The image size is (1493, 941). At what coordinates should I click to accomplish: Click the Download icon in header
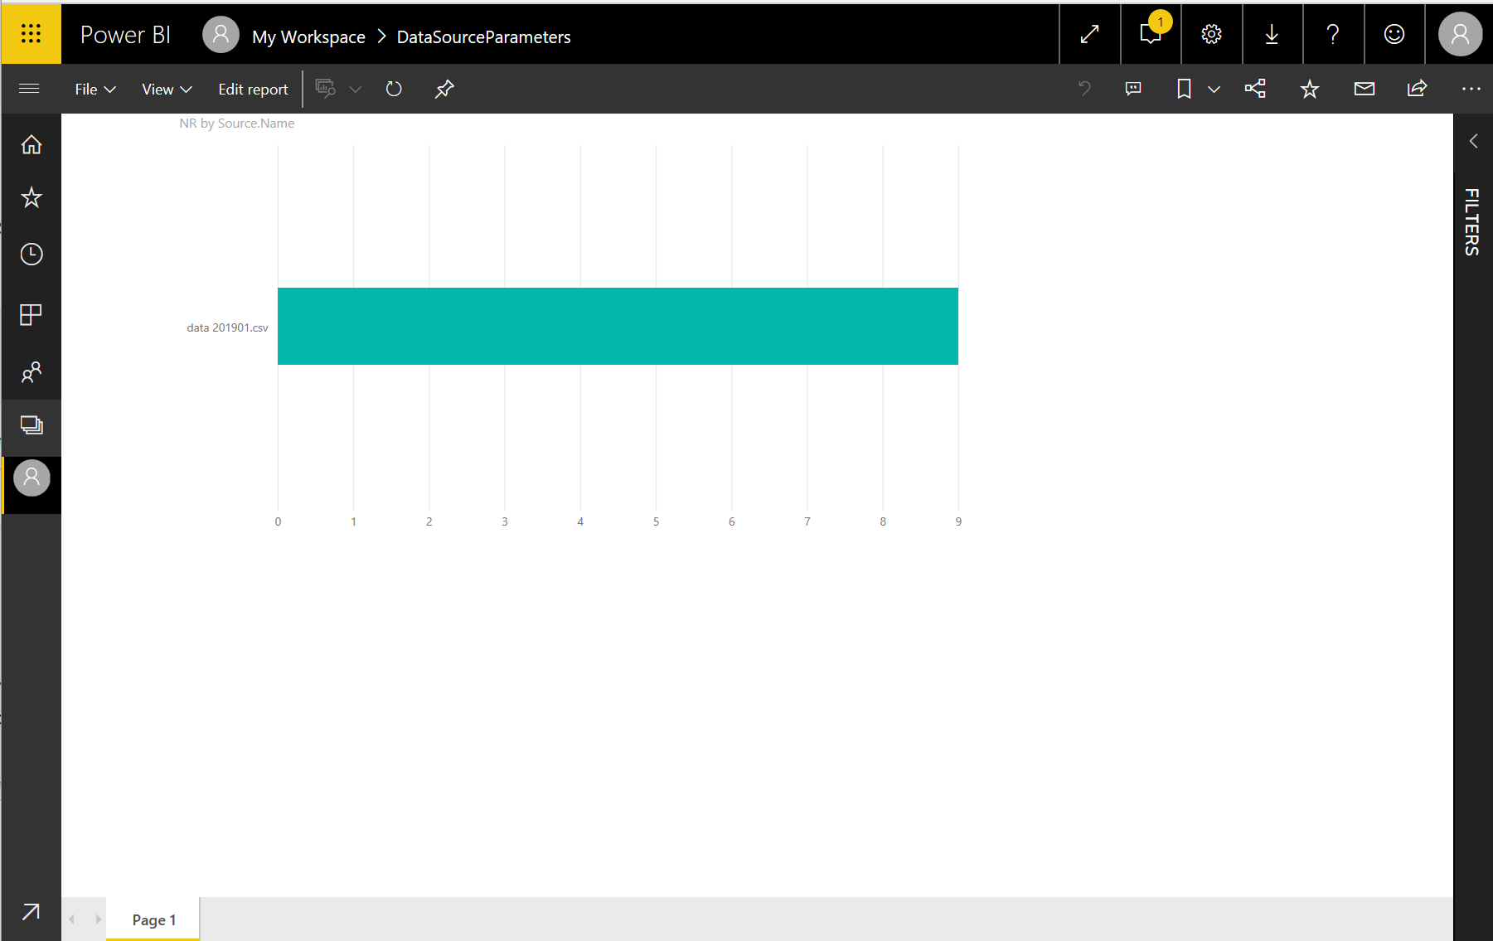pyautogui.click(x=1272, y=34)
